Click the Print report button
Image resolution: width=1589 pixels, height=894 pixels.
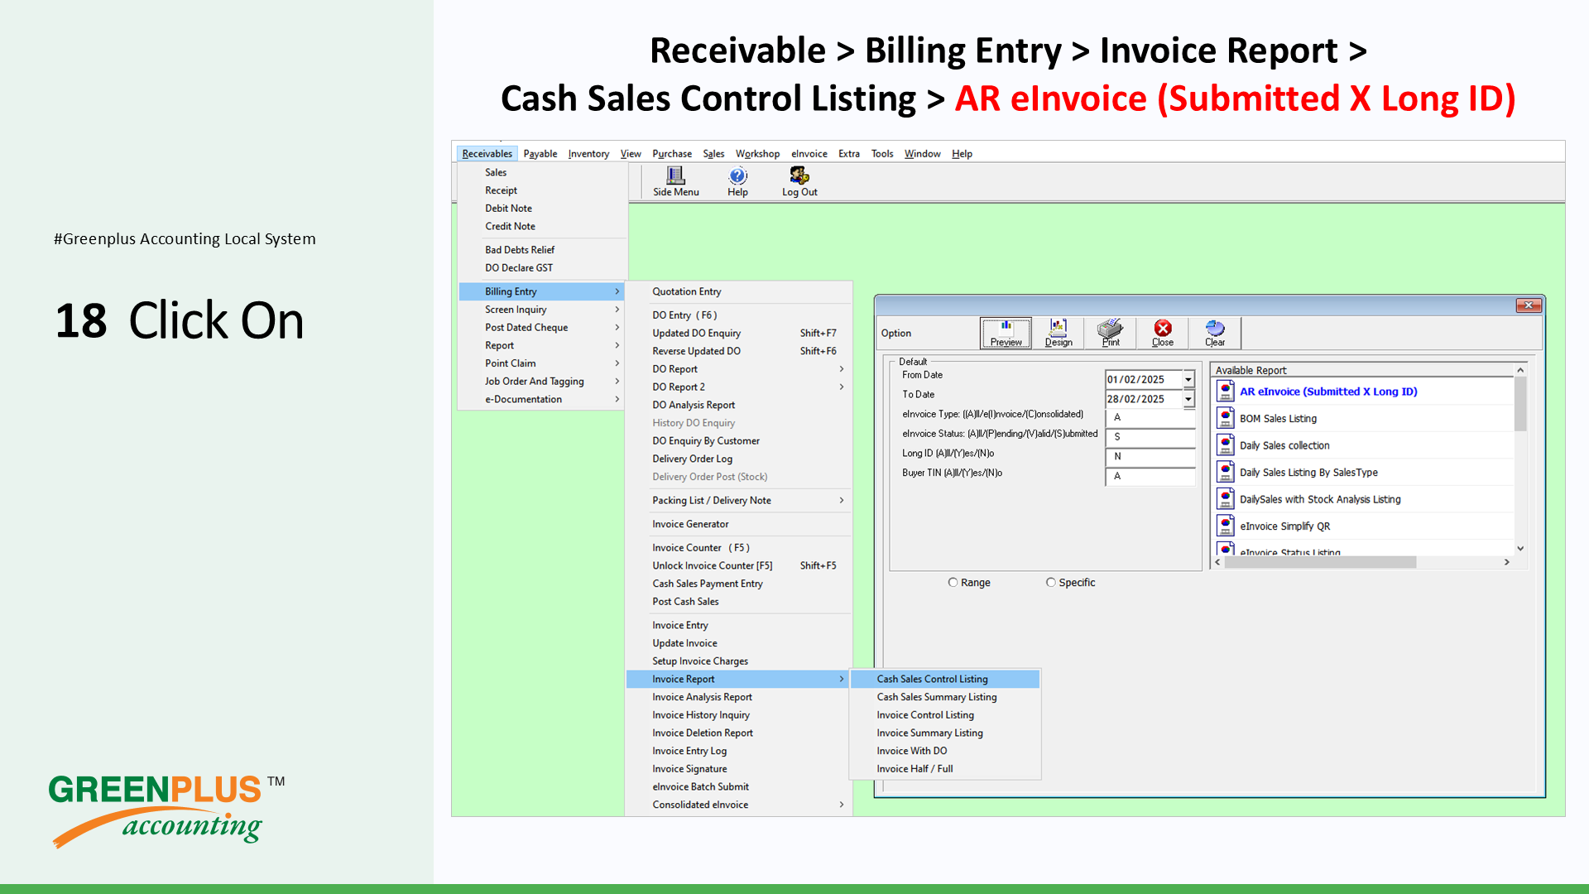click(1110, 333)
